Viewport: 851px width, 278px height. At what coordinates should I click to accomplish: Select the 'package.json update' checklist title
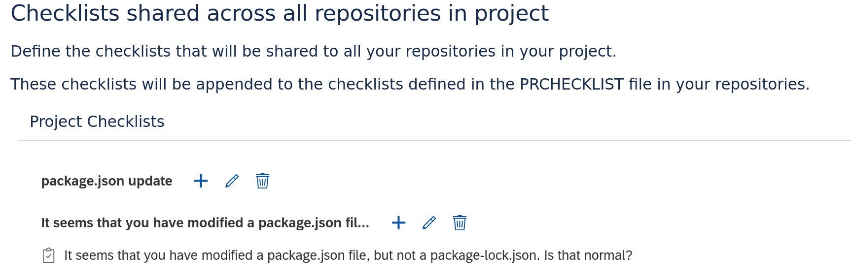pos(106,181)
